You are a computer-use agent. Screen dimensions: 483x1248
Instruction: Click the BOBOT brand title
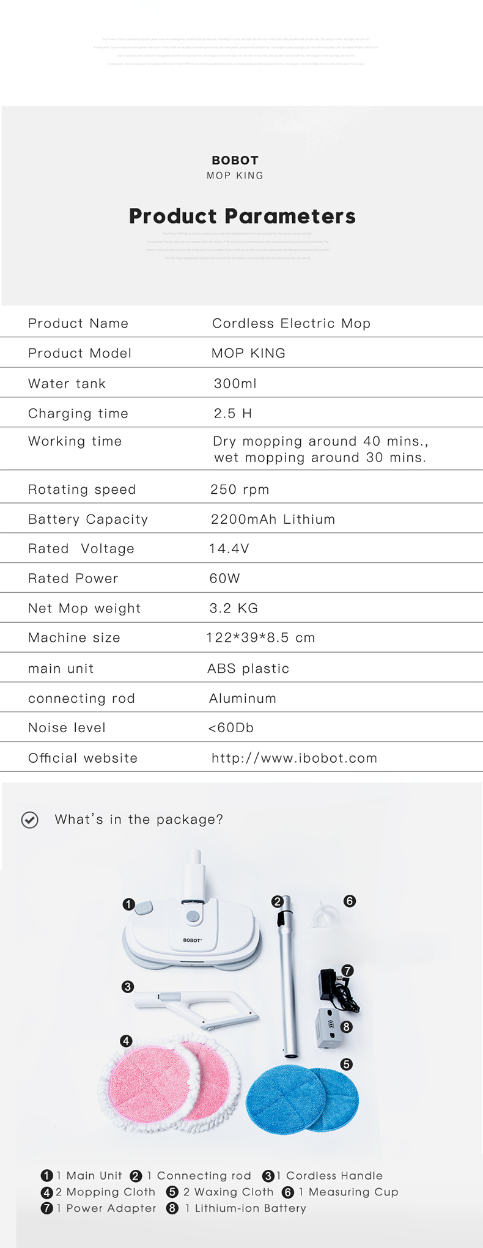tap(235, 160)
